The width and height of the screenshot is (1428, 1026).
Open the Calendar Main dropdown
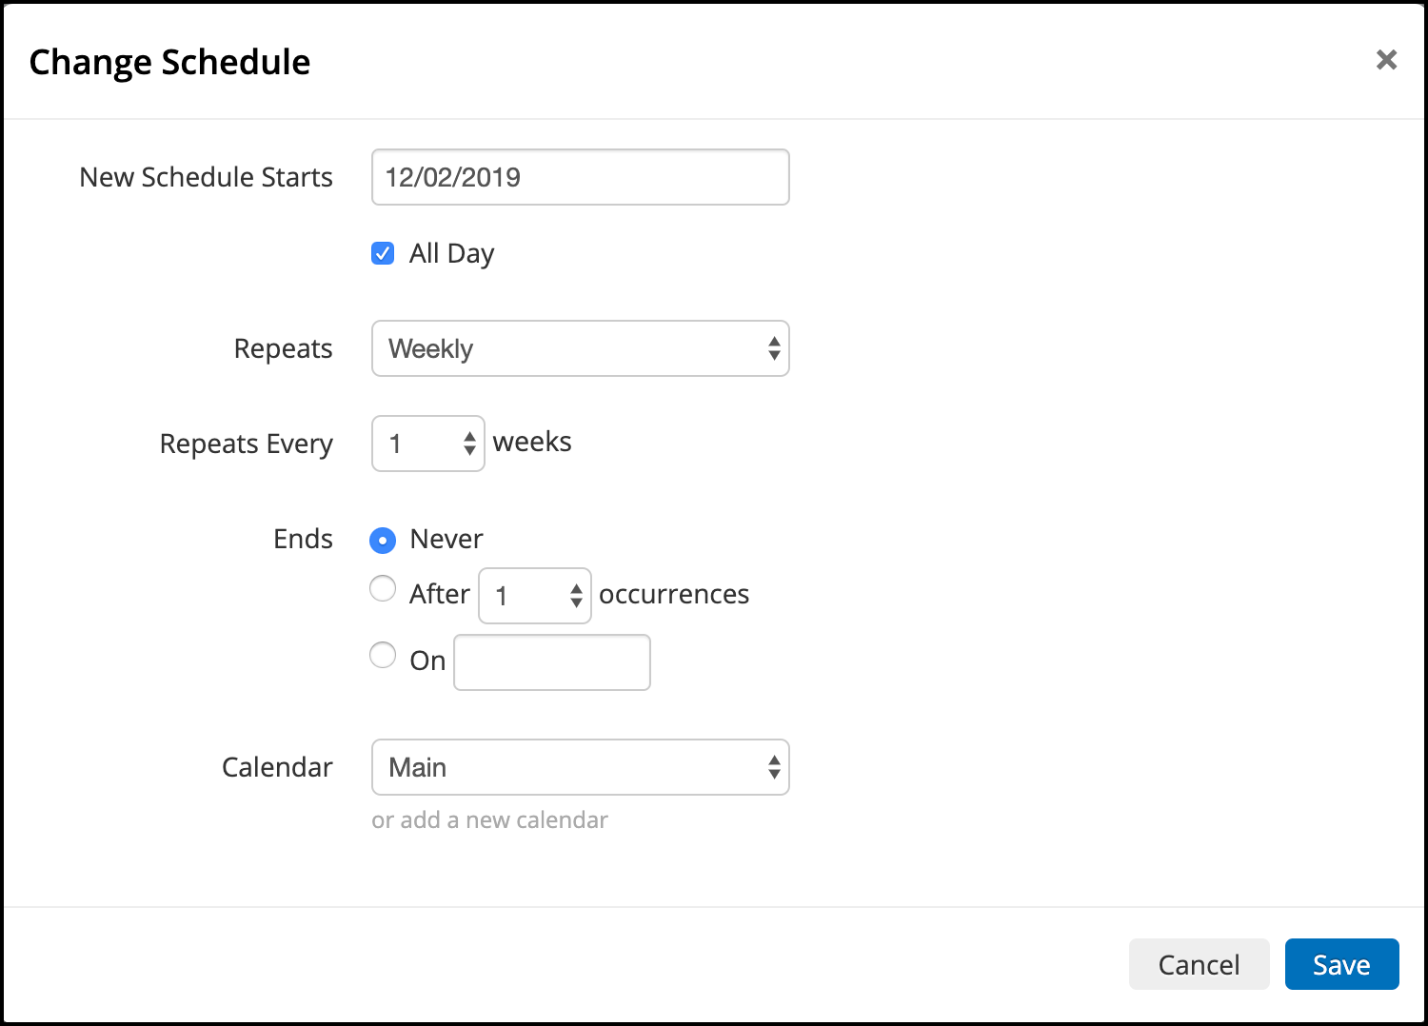[581, 767]
